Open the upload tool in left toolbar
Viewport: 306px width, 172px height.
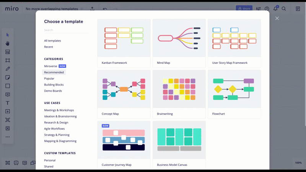click(x=8, y=111)
